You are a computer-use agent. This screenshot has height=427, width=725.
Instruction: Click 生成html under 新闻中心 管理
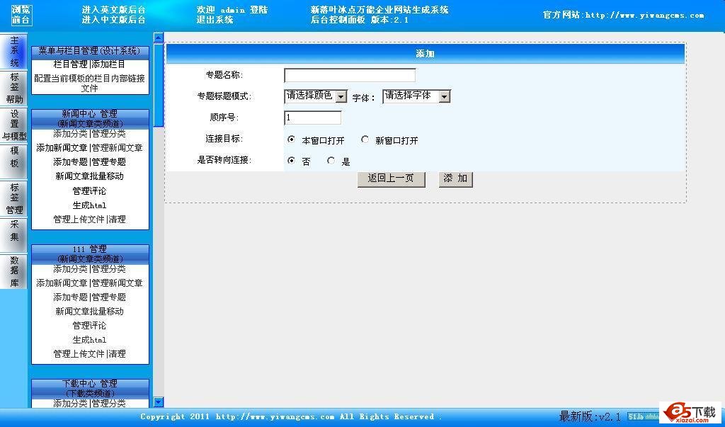(90, 205)
